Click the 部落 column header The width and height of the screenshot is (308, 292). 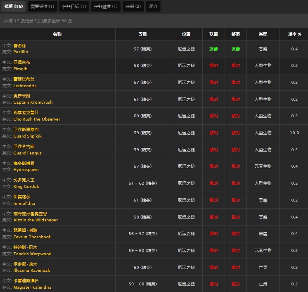235,34
